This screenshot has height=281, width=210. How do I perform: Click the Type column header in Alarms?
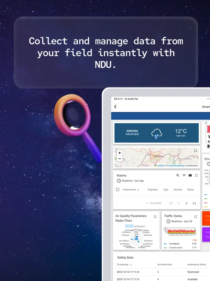tap(166, 190)
